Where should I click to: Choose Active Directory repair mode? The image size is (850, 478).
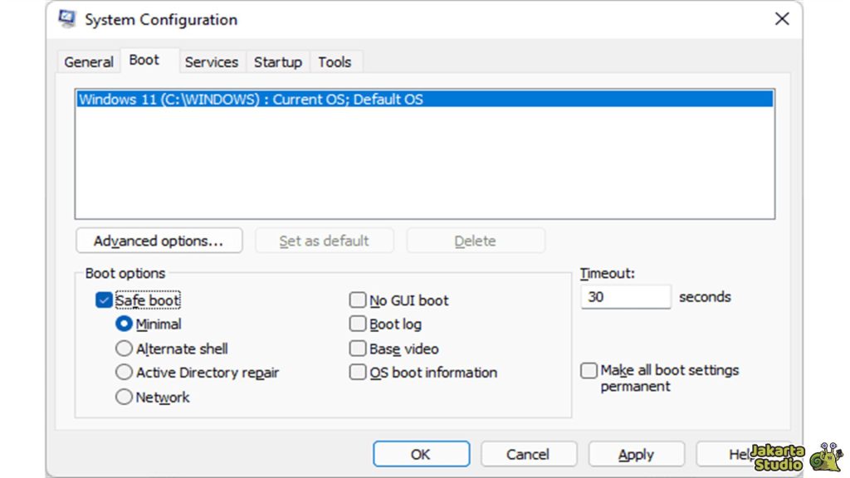pos(124,372)
